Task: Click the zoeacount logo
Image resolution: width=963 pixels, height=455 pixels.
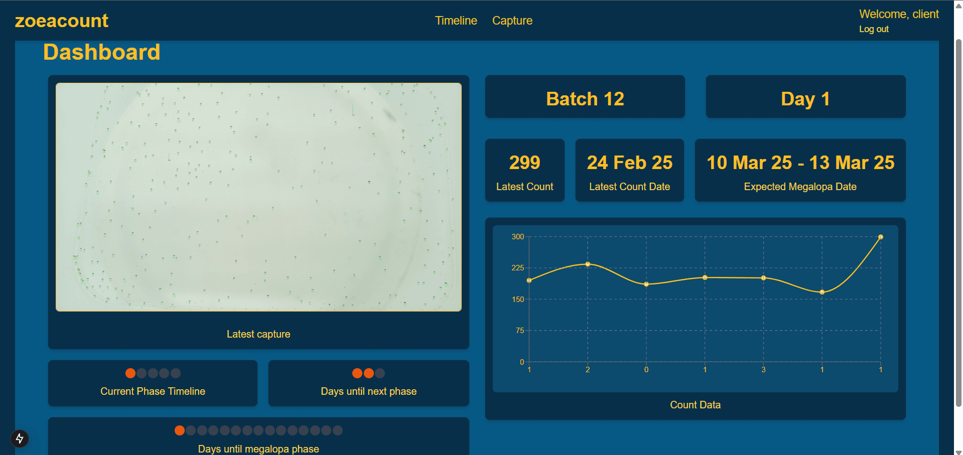Action: point(61,21)
